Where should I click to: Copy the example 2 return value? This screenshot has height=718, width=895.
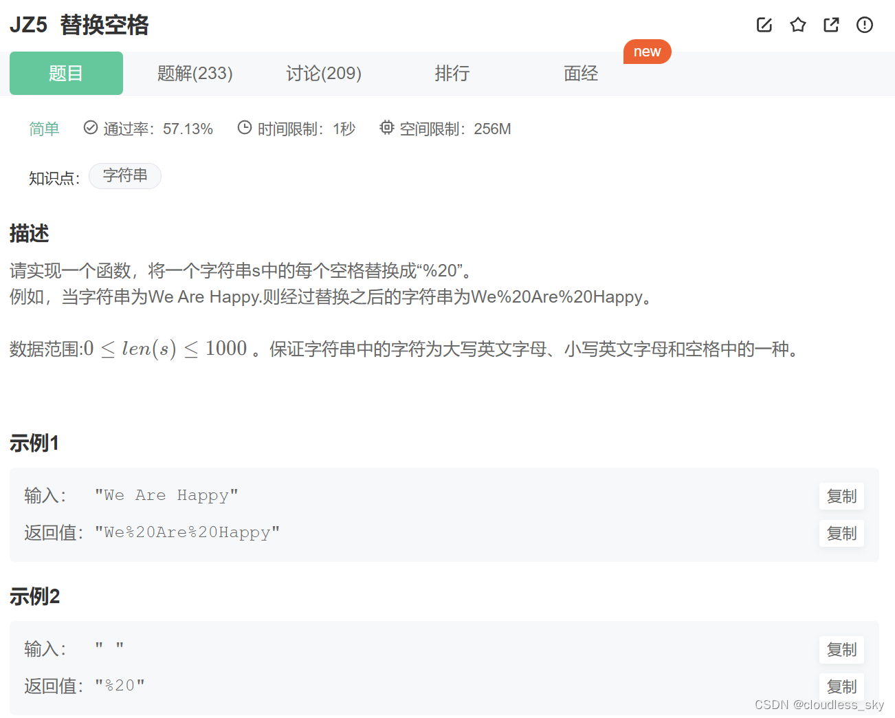pos(841,686)
